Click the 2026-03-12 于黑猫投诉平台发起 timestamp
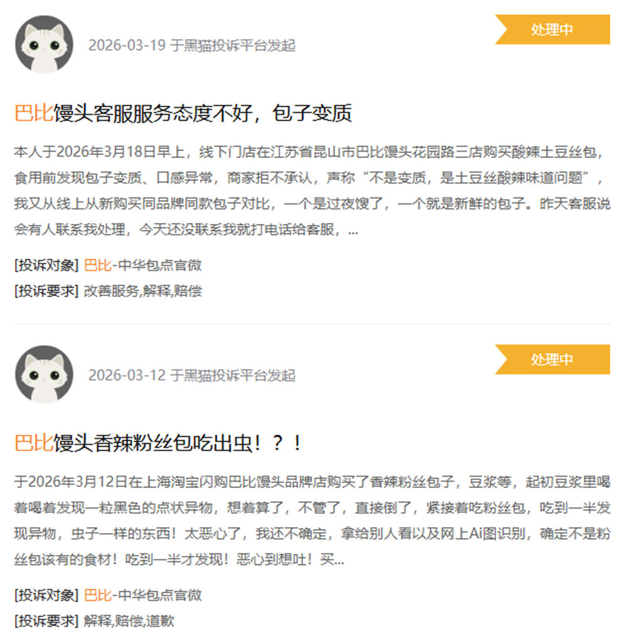 point(192,375)
